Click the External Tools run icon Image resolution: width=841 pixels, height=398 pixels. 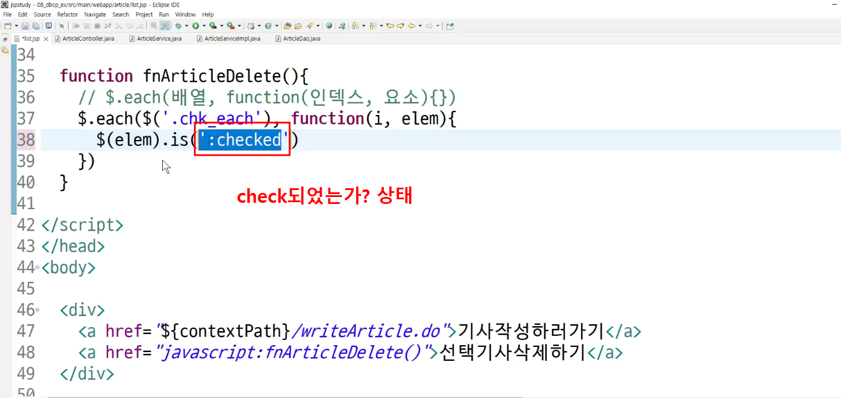[231, 26]
